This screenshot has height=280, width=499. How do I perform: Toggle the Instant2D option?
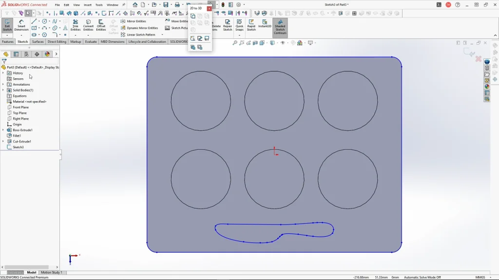pos(265,24)
